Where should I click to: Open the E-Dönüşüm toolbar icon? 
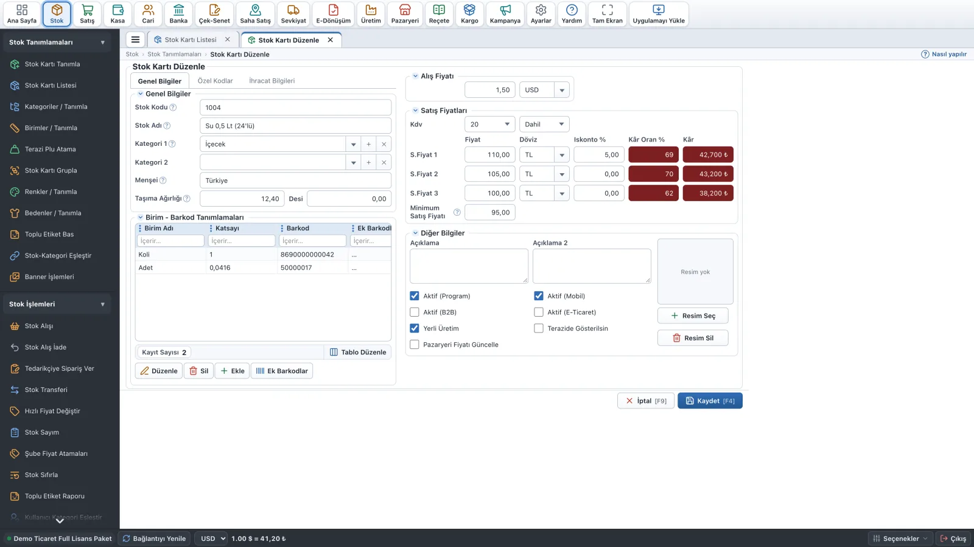[333, 14]
